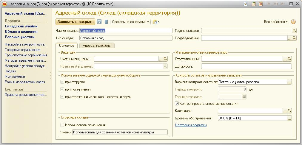Open search for Группа складов field
This screenshot has height=145, width=302.
(x=294, y=31)
